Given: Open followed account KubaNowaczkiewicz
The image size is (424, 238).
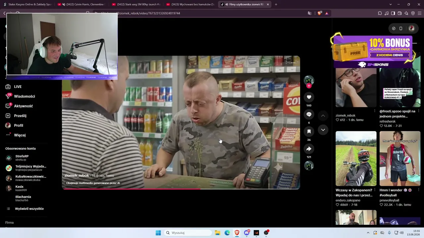Looking at the screenshot, I should (26, 178).
